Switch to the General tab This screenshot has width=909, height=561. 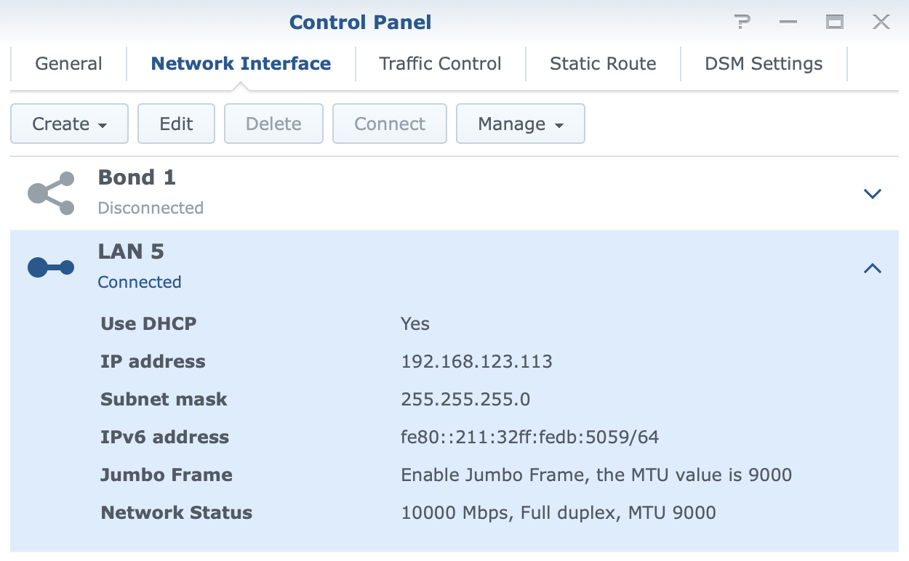click(68, 64)
